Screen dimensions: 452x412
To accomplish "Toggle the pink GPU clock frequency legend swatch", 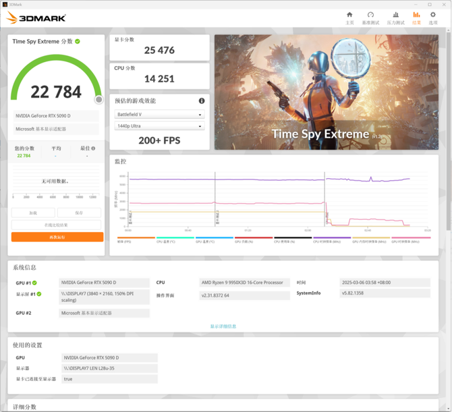I will (411, 237).
